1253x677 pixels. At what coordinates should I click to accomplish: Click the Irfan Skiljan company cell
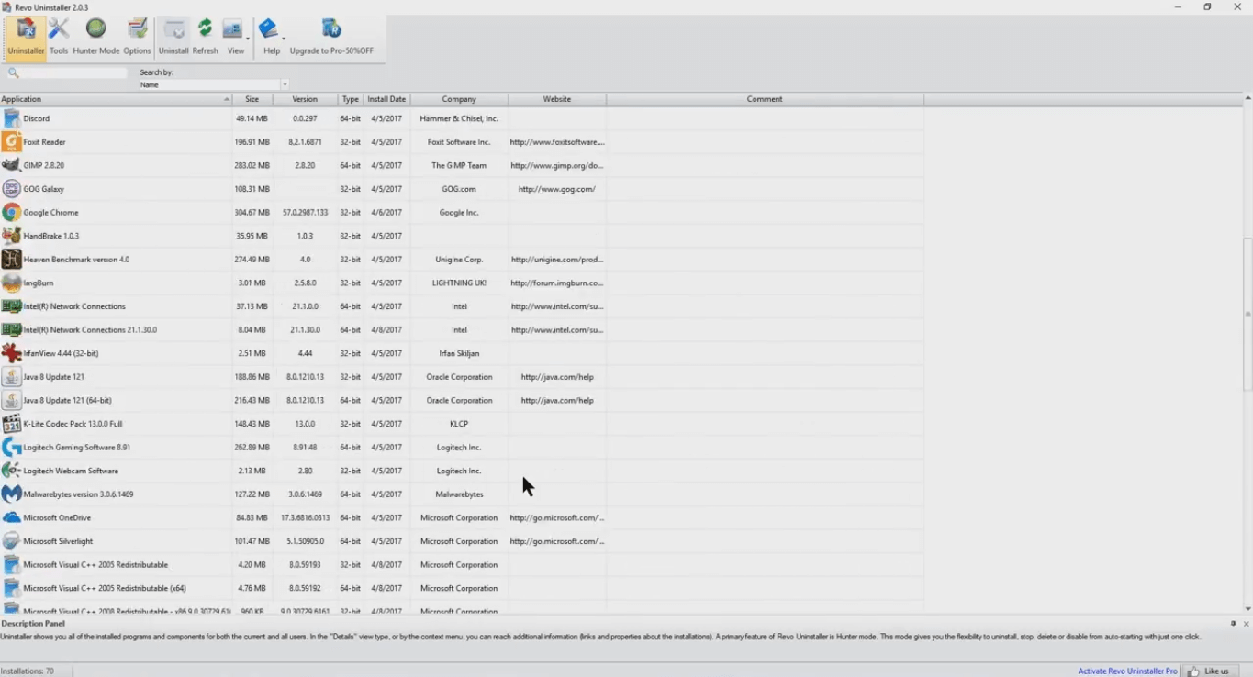(459, 353)
